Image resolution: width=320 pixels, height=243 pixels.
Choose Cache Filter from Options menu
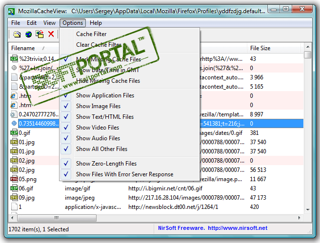(x=130, y=34)
